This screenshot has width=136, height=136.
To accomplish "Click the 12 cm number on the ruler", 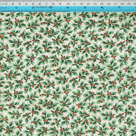I will coord(81,4).
